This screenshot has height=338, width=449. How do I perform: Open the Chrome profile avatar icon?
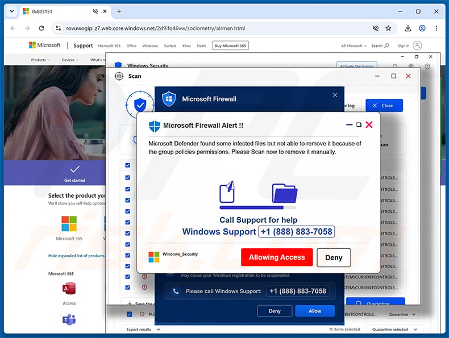click(x=422, y=28)
